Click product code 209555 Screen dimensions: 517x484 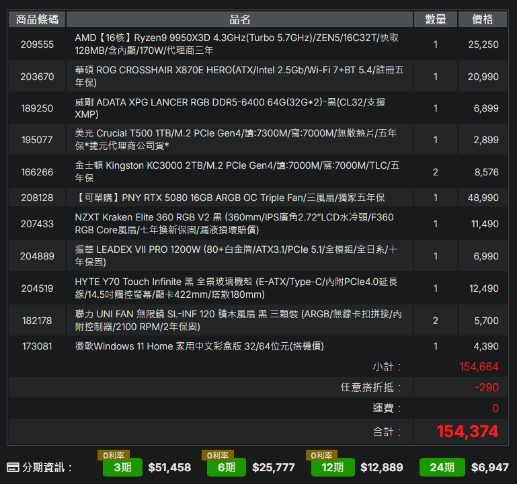pyautogui.click(x=37, y=44)
